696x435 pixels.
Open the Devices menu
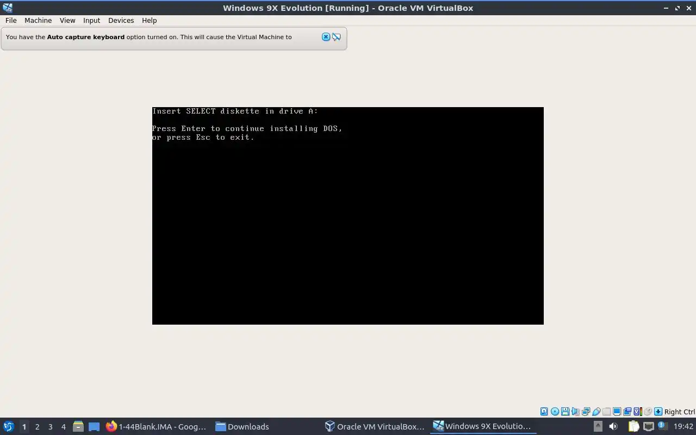point(121,20)
